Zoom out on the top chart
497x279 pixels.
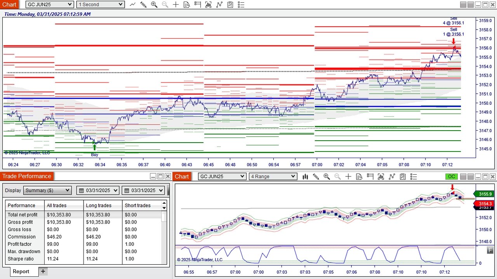coord(165,5)
